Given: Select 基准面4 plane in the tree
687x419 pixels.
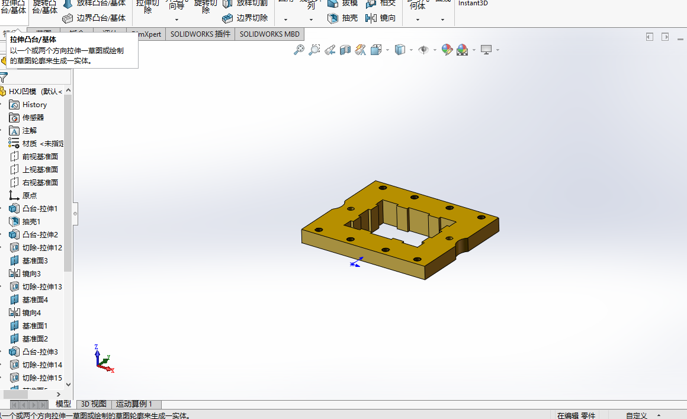Looking at the screenshot, I should (28, 300).
